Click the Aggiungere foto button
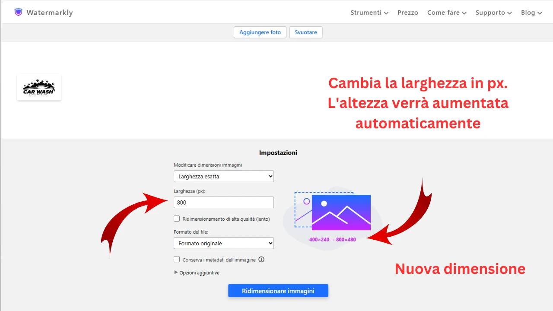 tap(260, 32)
